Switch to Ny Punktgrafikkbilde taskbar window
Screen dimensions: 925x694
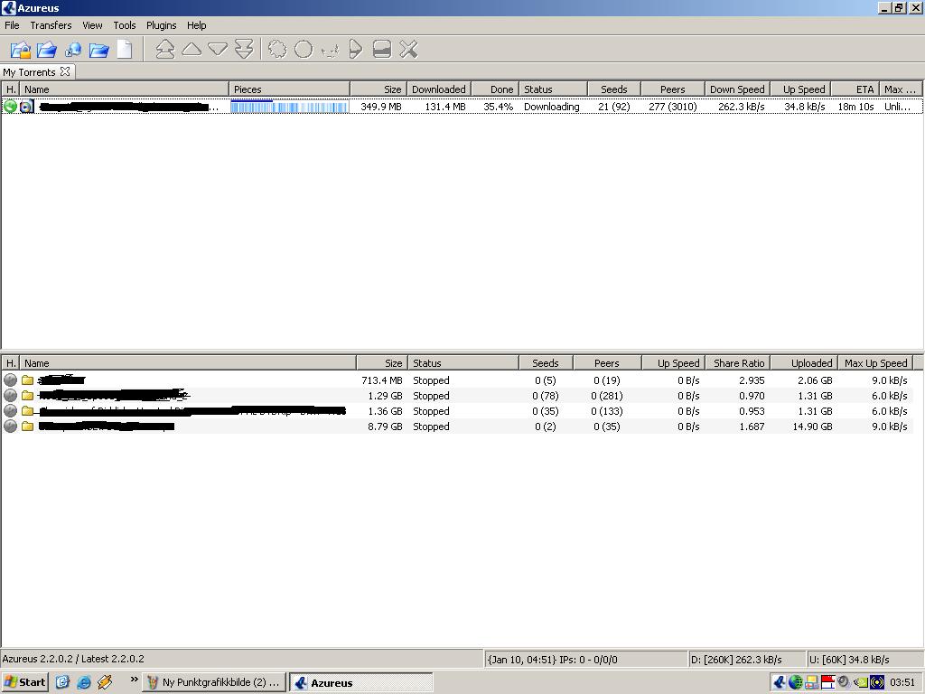(214, 682)
